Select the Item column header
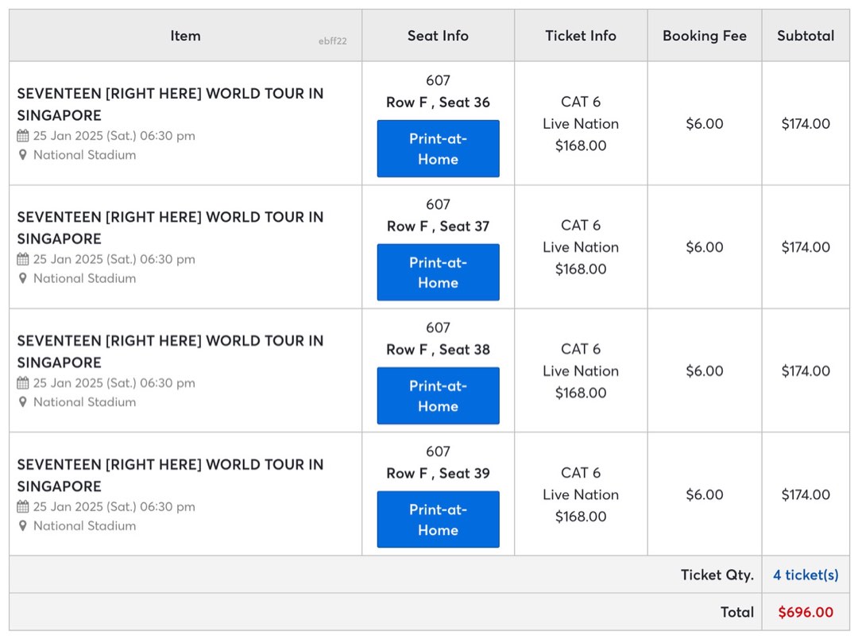The height and width of the screenshot is (643, 858). point(185,35)
